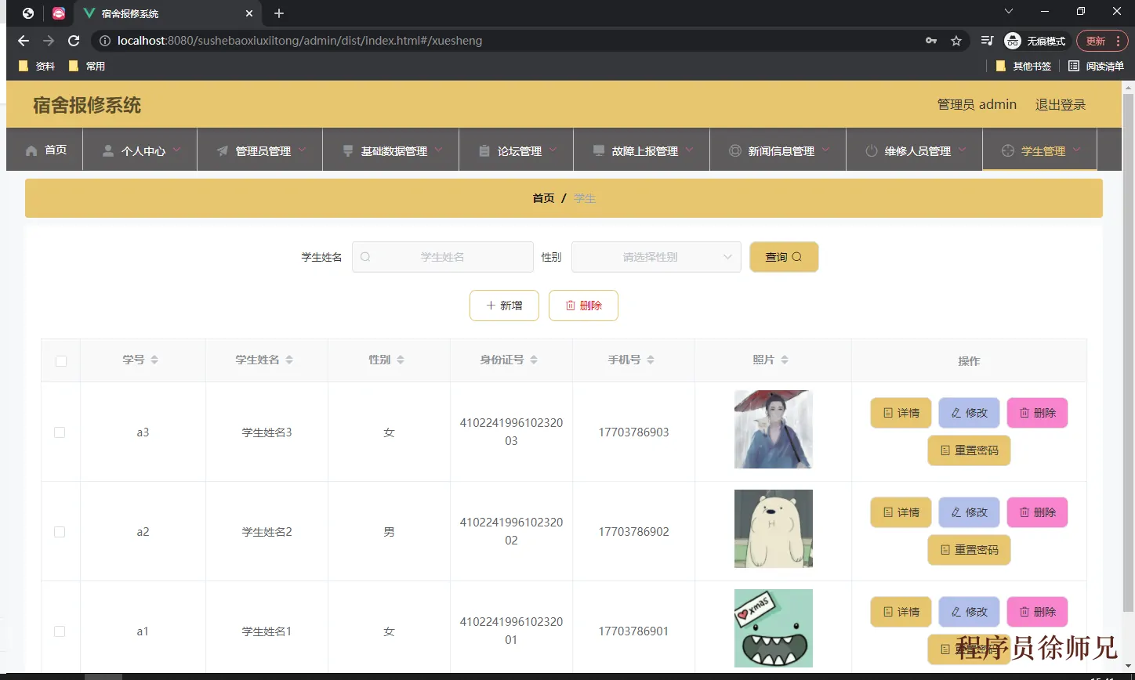Open saved password key icon
The height and width of the screenshot is (680, 1135).
click(931, 41)
